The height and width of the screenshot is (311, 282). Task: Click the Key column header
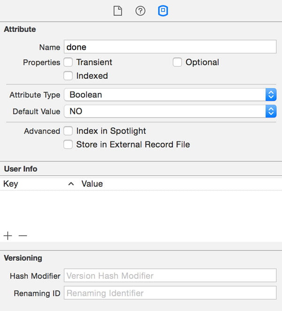coord(11,184)
